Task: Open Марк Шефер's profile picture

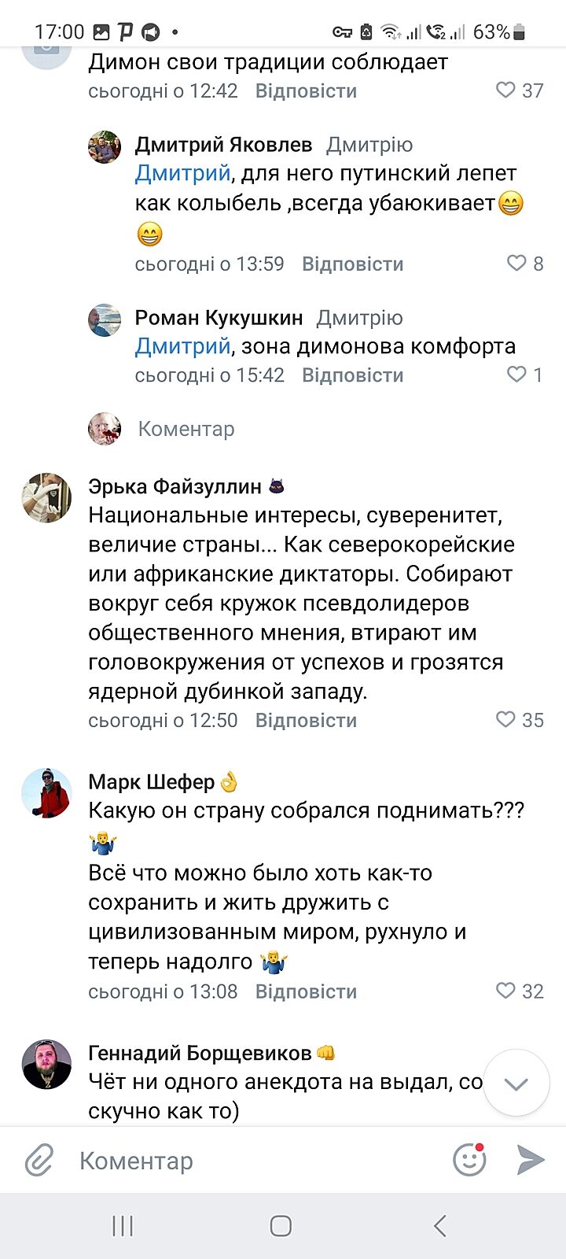Action: coord(46,793)
